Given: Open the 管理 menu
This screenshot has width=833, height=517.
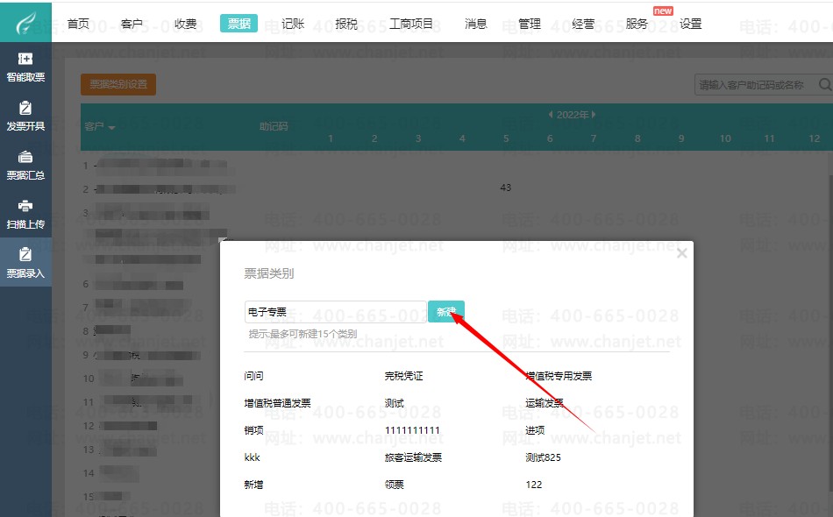Looking at the screenshot, I should pos(529,24).
